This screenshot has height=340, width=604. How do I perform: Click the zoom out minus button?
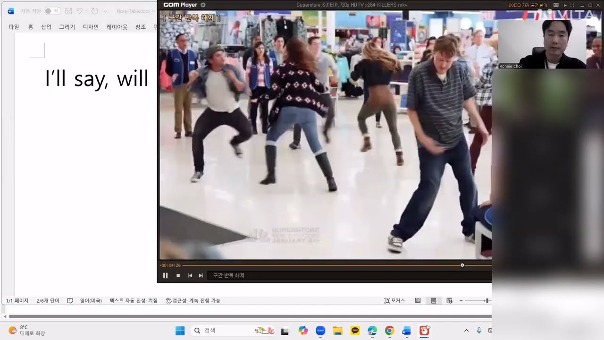(x=461, y=300)
